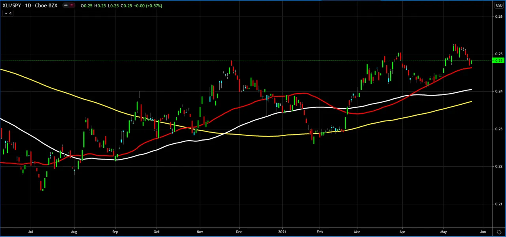
Task: Click the pink approximate-equal icon in the legend pill
Action: point(72,6)
